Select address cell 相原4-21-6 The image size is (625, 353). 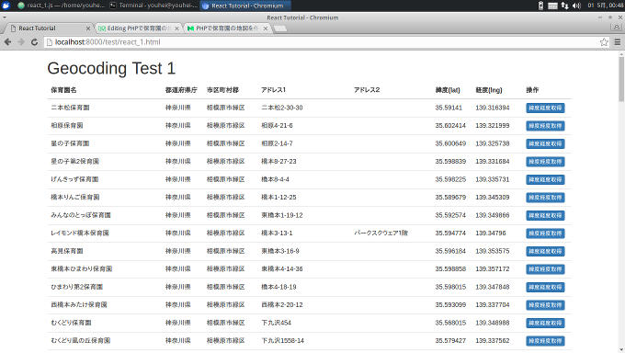(x=277, y=126)
